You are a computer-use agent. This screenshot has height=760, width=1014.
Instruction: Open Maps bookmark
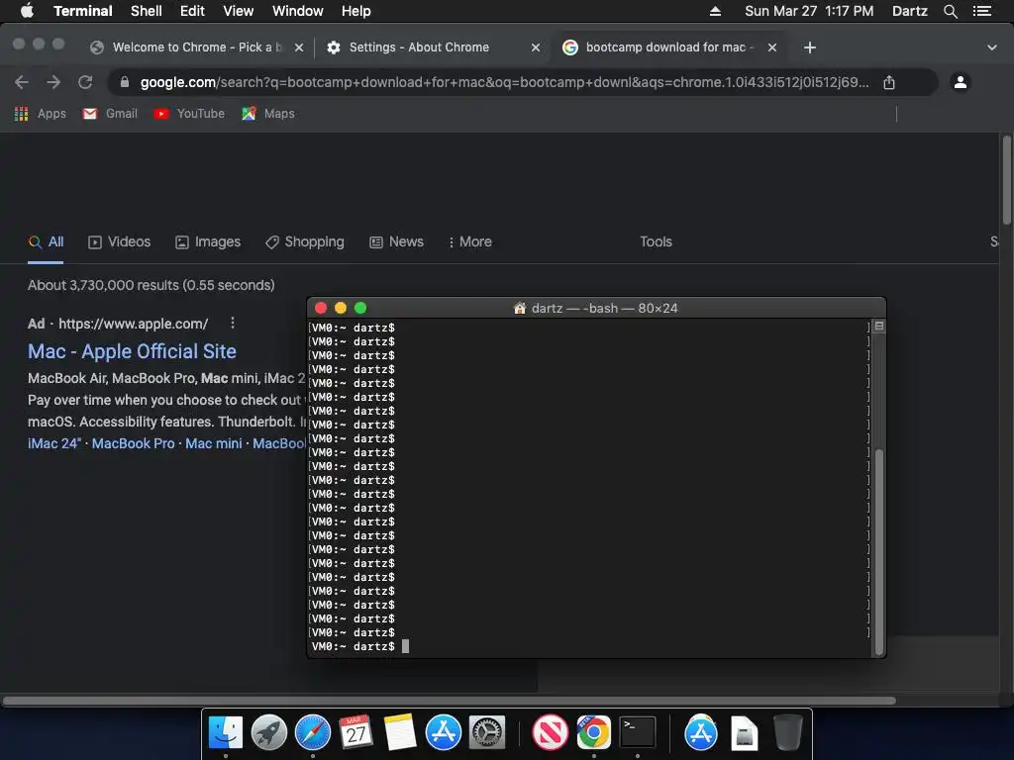click(267, 114)
